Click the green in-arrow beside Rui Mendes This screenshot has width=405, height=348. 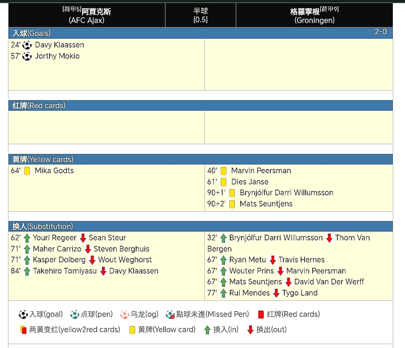(x=224, y=293)
